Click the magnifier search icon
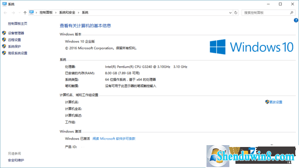The image size is (299, 168). click(x=292, y=13)
